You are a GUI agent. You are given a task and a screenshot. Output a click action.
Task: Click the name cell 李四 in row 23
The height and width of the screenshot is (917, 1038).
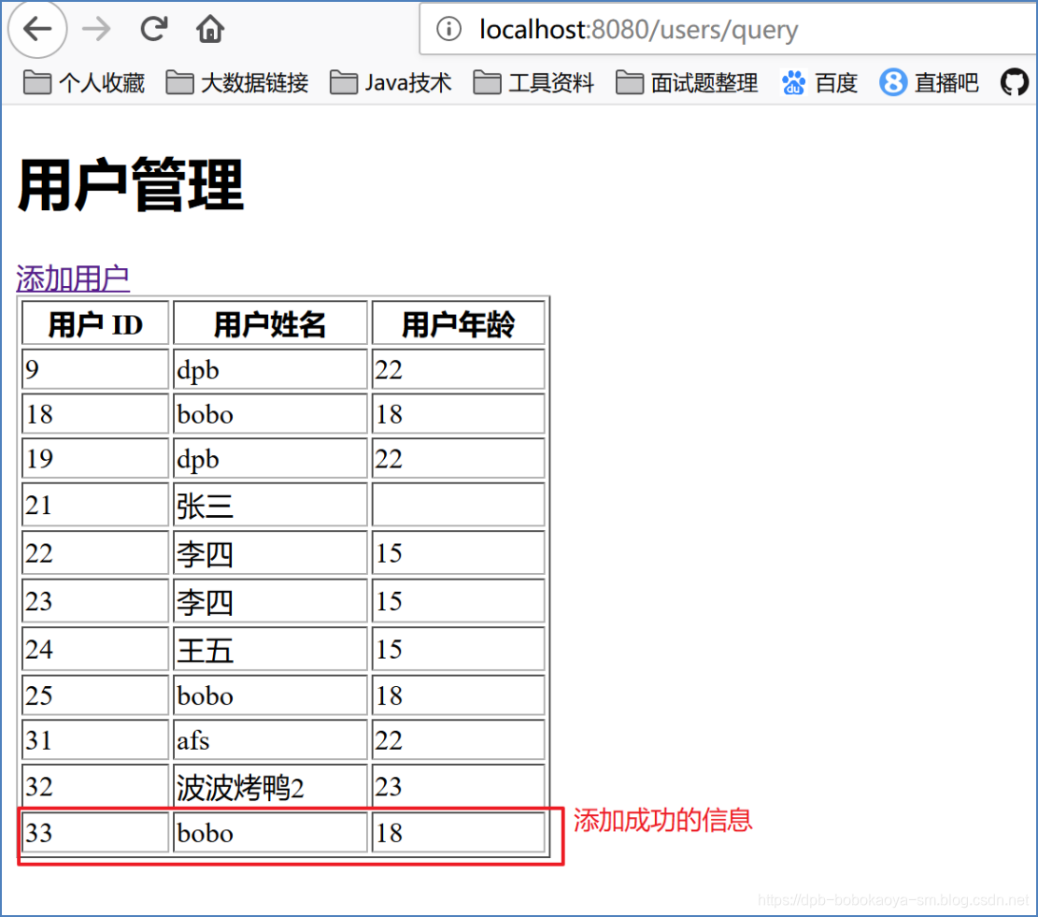(270, 601)
